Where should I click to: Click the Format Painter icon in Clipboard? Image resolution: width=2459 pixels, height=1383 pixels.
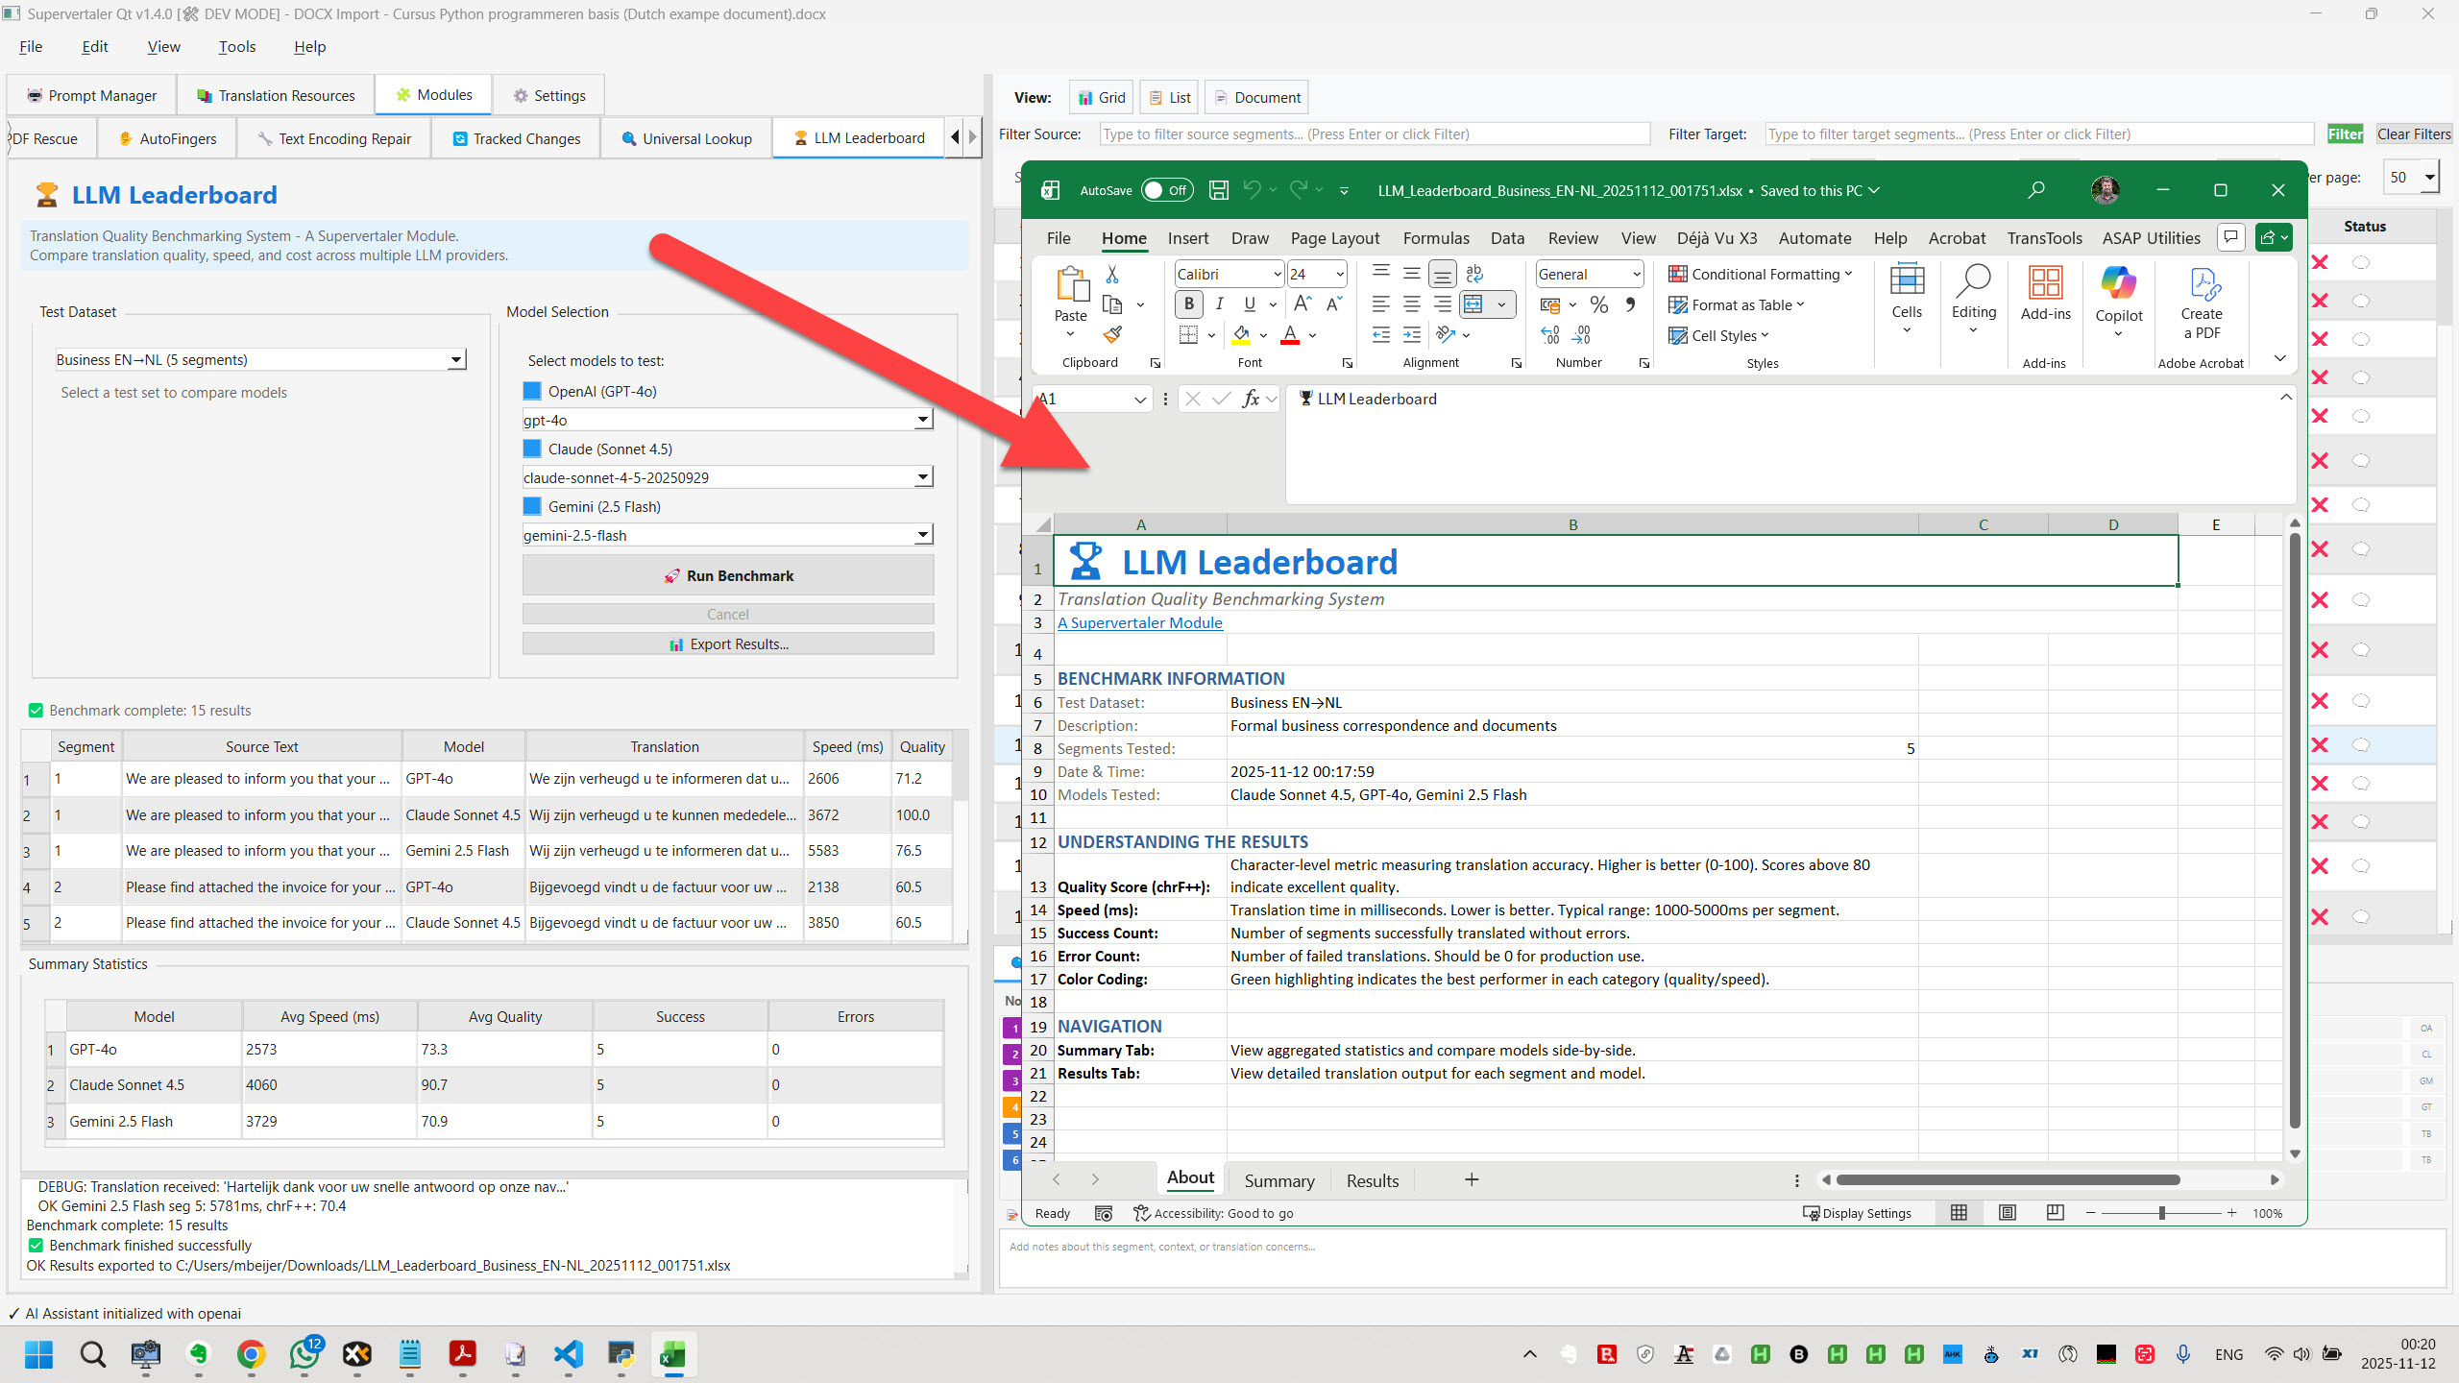1112,335
